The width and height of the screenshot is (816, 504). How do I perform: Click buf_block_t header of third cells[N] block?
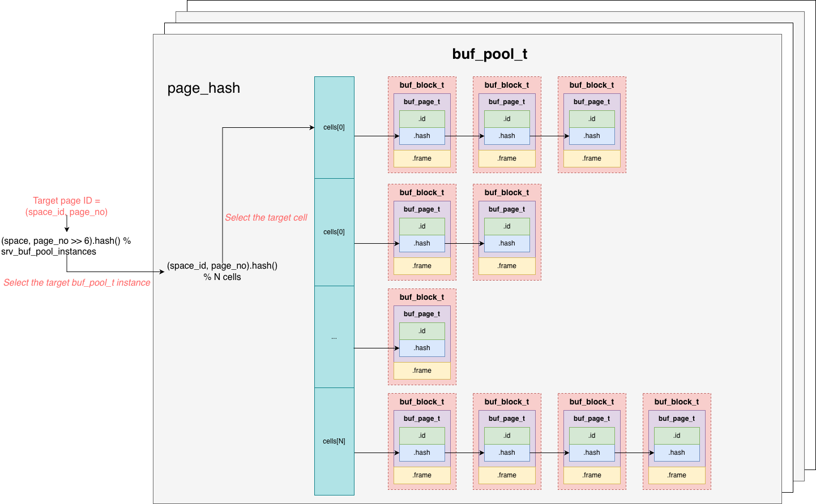(592, 402)
